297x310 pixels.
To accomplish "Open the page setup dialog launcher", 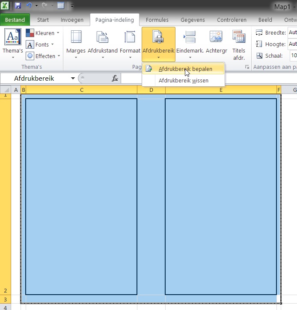I will (x=247, y=67).
